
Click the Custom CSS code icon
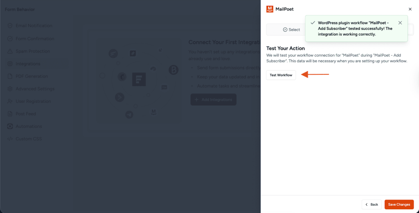coord(10,139)
